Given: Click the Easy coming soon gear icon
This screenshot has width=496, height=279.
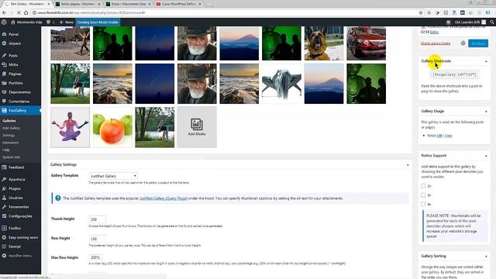Looking at the screenshot, I should click(x=4, y=237).
